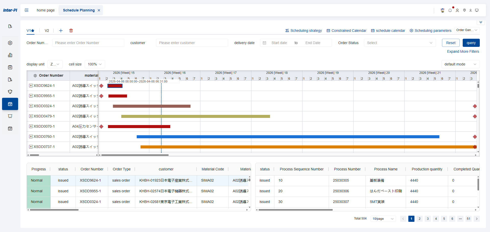Collapse panel with double chevron icon

pos(481,22)
